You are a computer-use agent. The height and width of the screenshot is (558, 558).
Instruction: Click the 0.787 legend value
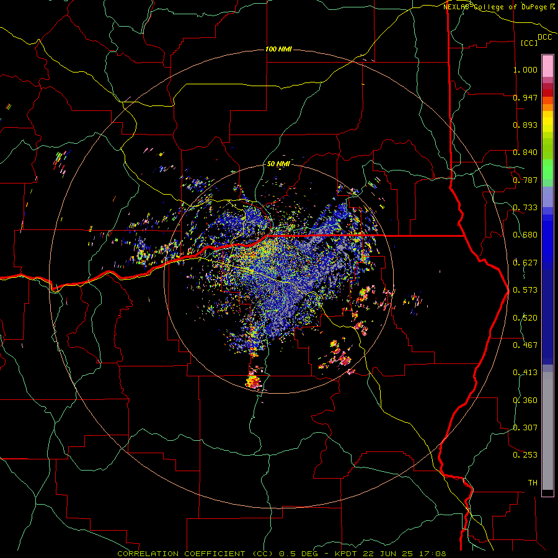[525, 180]
